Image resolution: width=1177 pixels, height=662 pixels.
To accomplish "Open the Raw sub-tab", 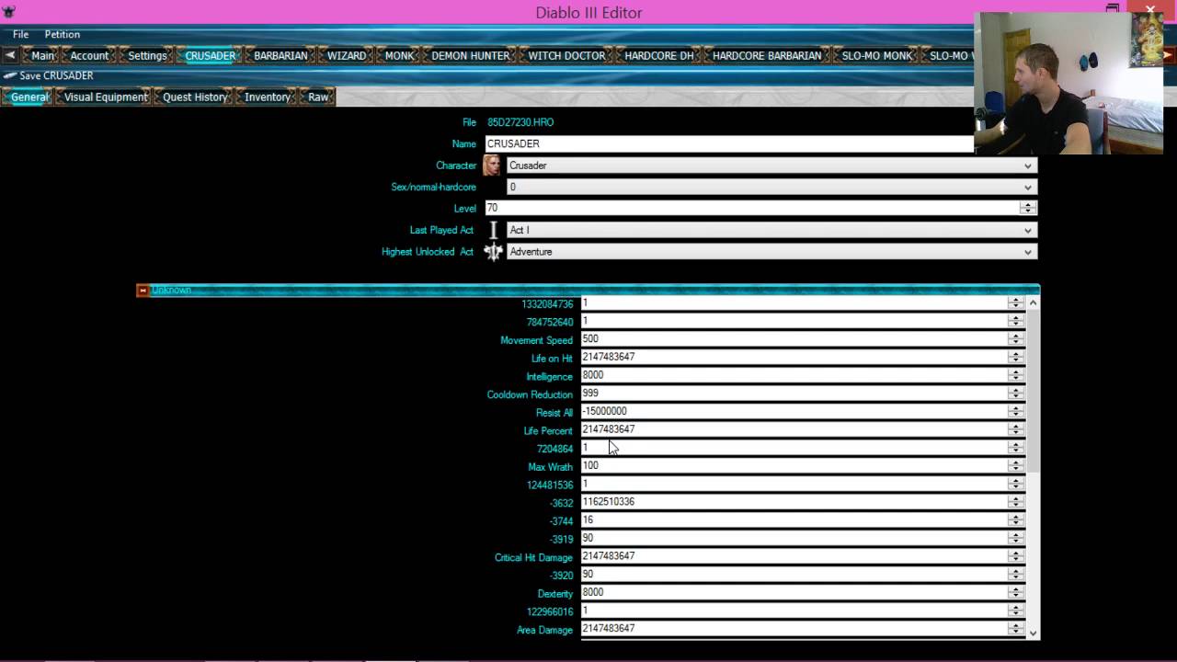I will 318,97.
